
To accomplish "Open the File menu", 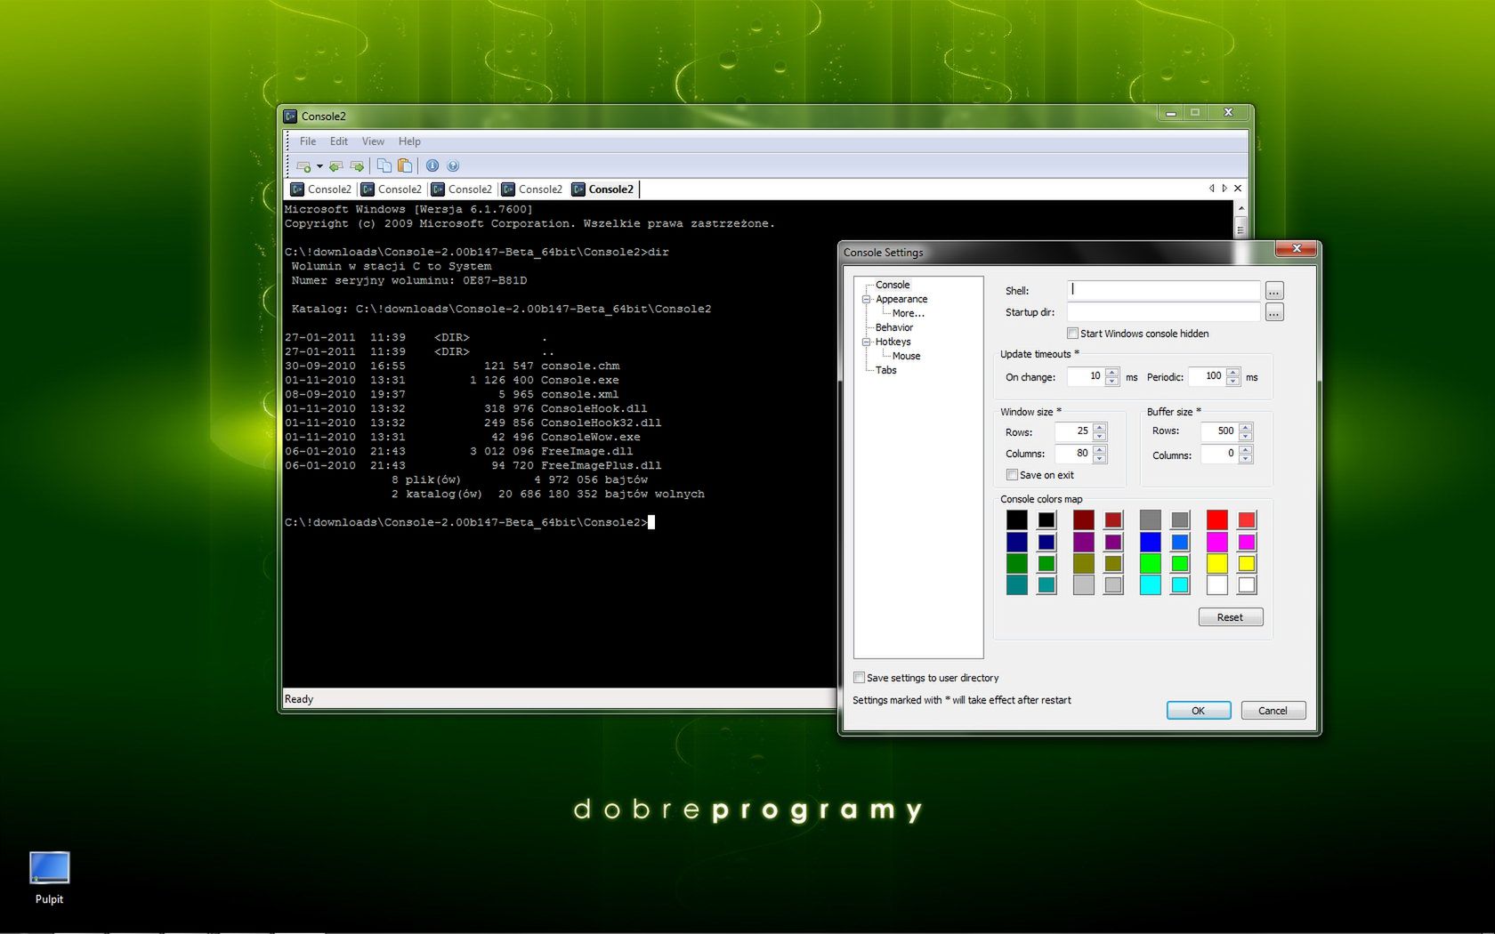I will click(308, 141).
